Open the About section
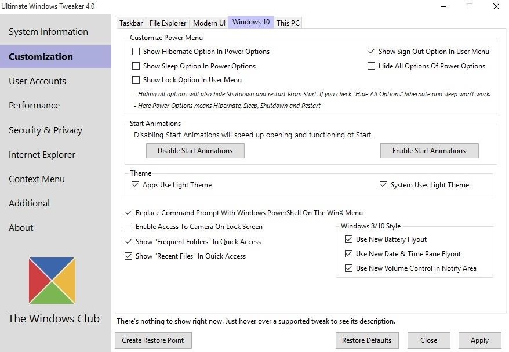Screen dimensions: 509x352 click(21, 228)
